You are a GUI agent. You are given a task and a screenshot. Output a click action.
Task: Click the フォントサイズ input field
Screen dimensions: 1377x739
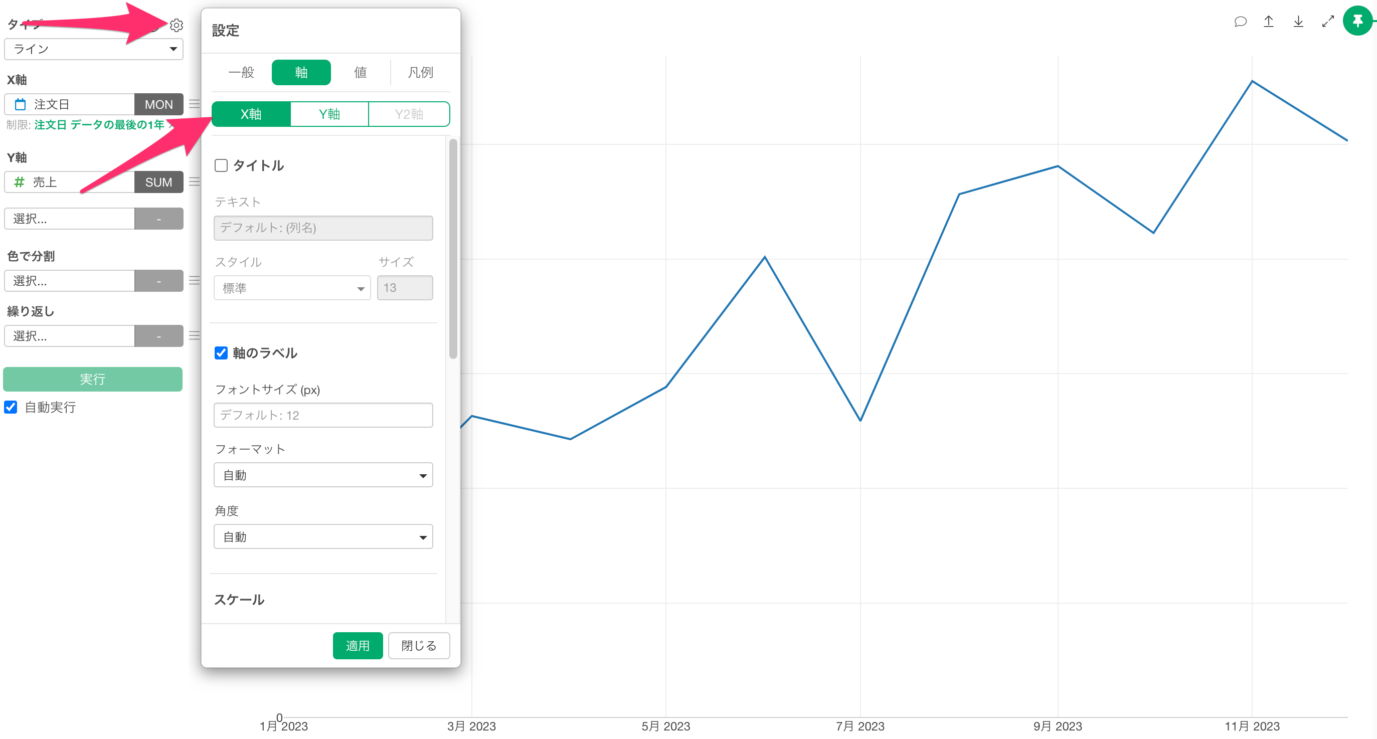coord(323,415)
